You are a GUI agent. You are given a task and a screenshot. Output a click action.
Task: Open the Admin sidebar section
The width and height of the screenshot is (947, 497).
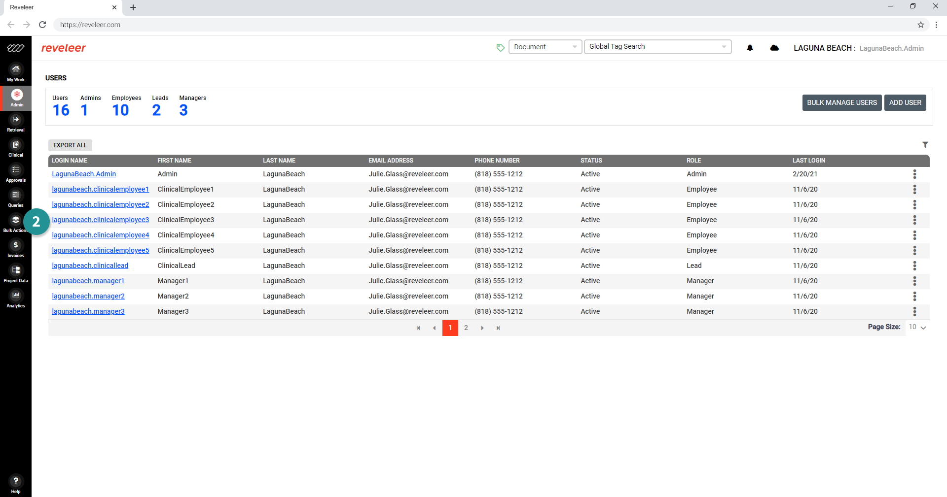coord(16,98)
